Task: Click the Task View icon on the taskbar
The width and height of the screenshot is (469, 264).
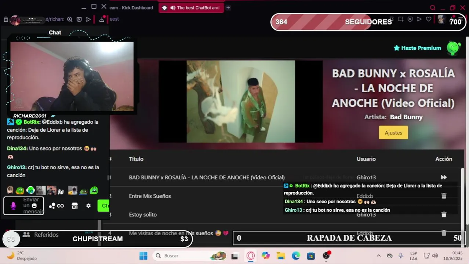Action: [x=235, y=256]
